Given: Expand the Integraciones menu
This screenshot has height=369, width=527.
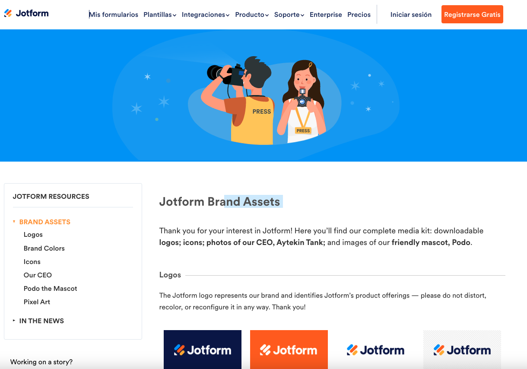Looking at the screenshot, I should coord(206,15).
